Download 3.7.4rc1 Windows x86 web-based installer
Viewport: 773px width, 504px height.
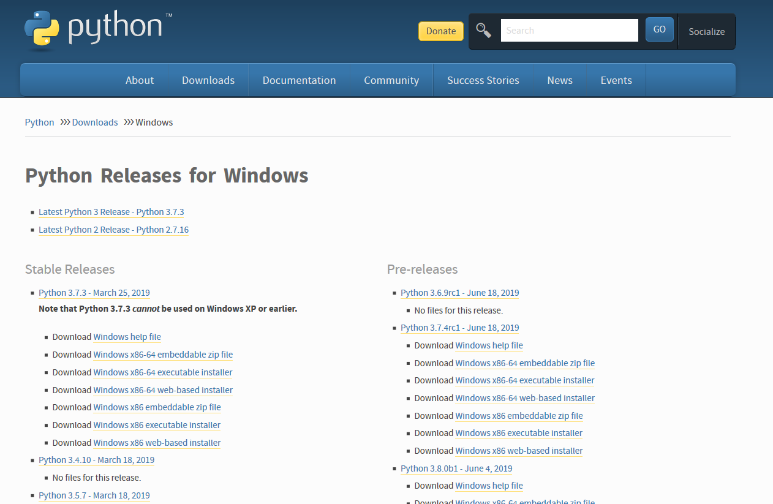(519, 451)
